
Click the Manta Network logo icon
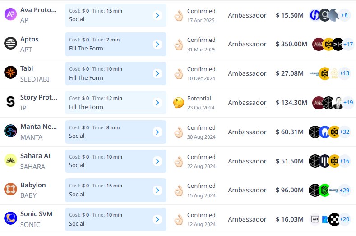pyautogui.click(x=10, y=131)
